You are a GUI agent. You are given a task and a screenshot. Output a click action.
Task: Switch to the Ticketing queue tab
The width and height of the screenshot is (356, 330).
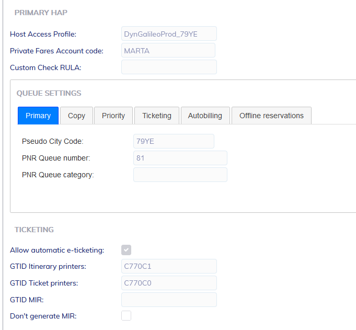tap(157, 116)
